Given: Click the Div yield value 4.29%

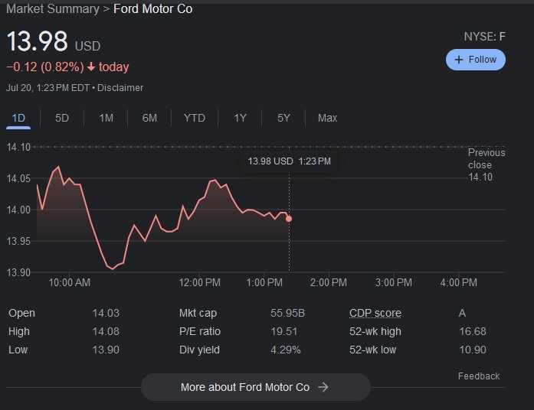Looking at the screenshot, I should click(x=286, y=350).
